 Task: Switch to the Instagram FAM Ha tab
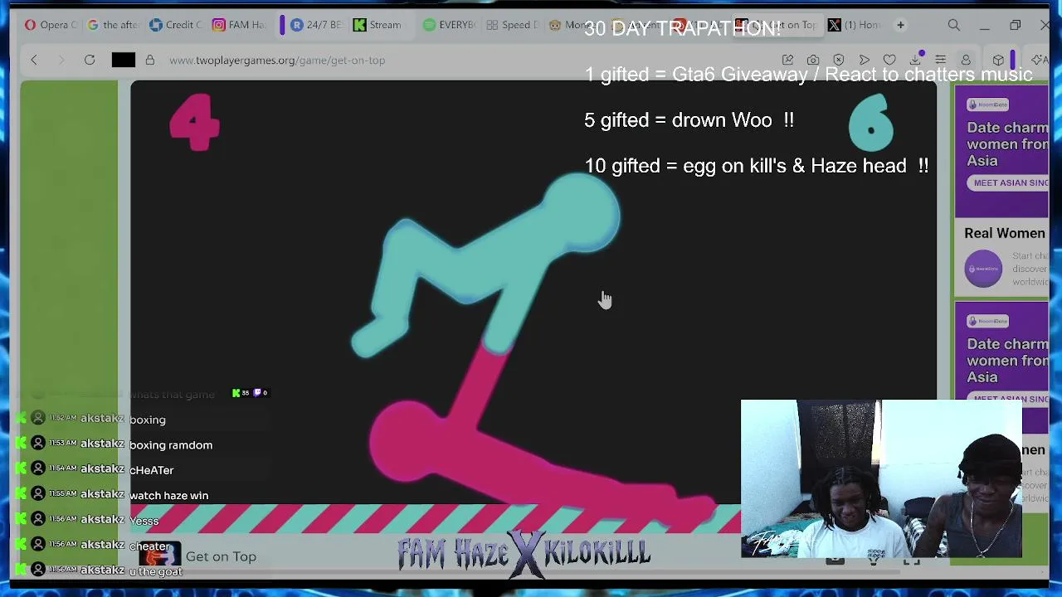(x=239, y=25)
